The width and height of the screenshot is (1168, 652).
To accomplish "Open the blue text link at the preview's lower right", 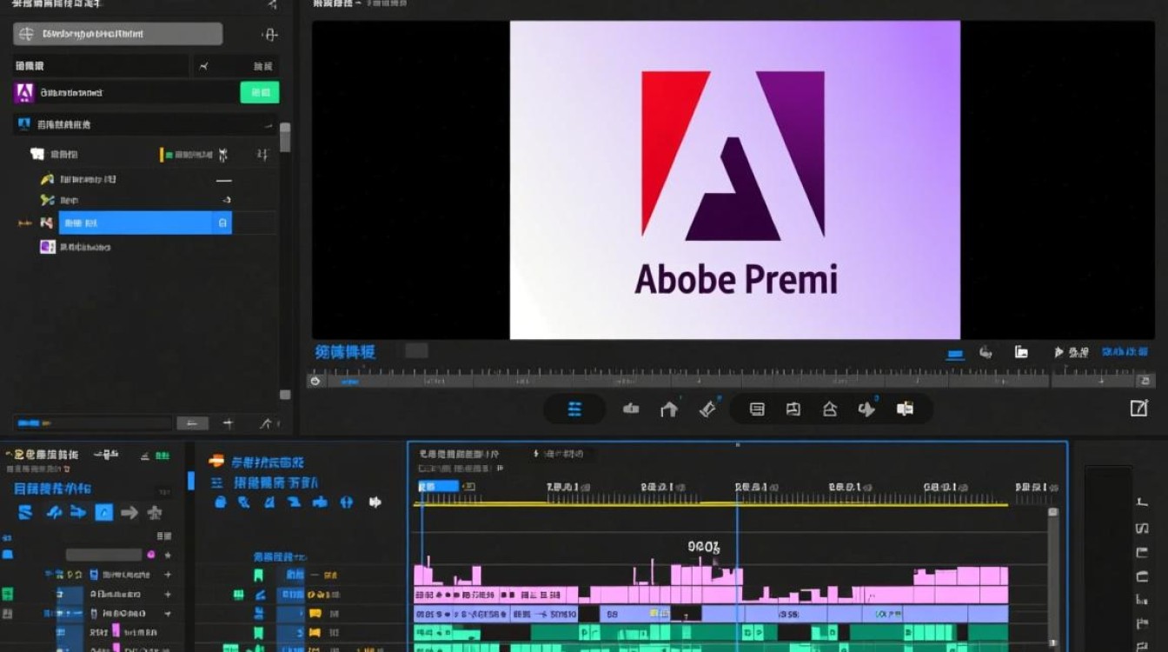I will point(1125,352).
